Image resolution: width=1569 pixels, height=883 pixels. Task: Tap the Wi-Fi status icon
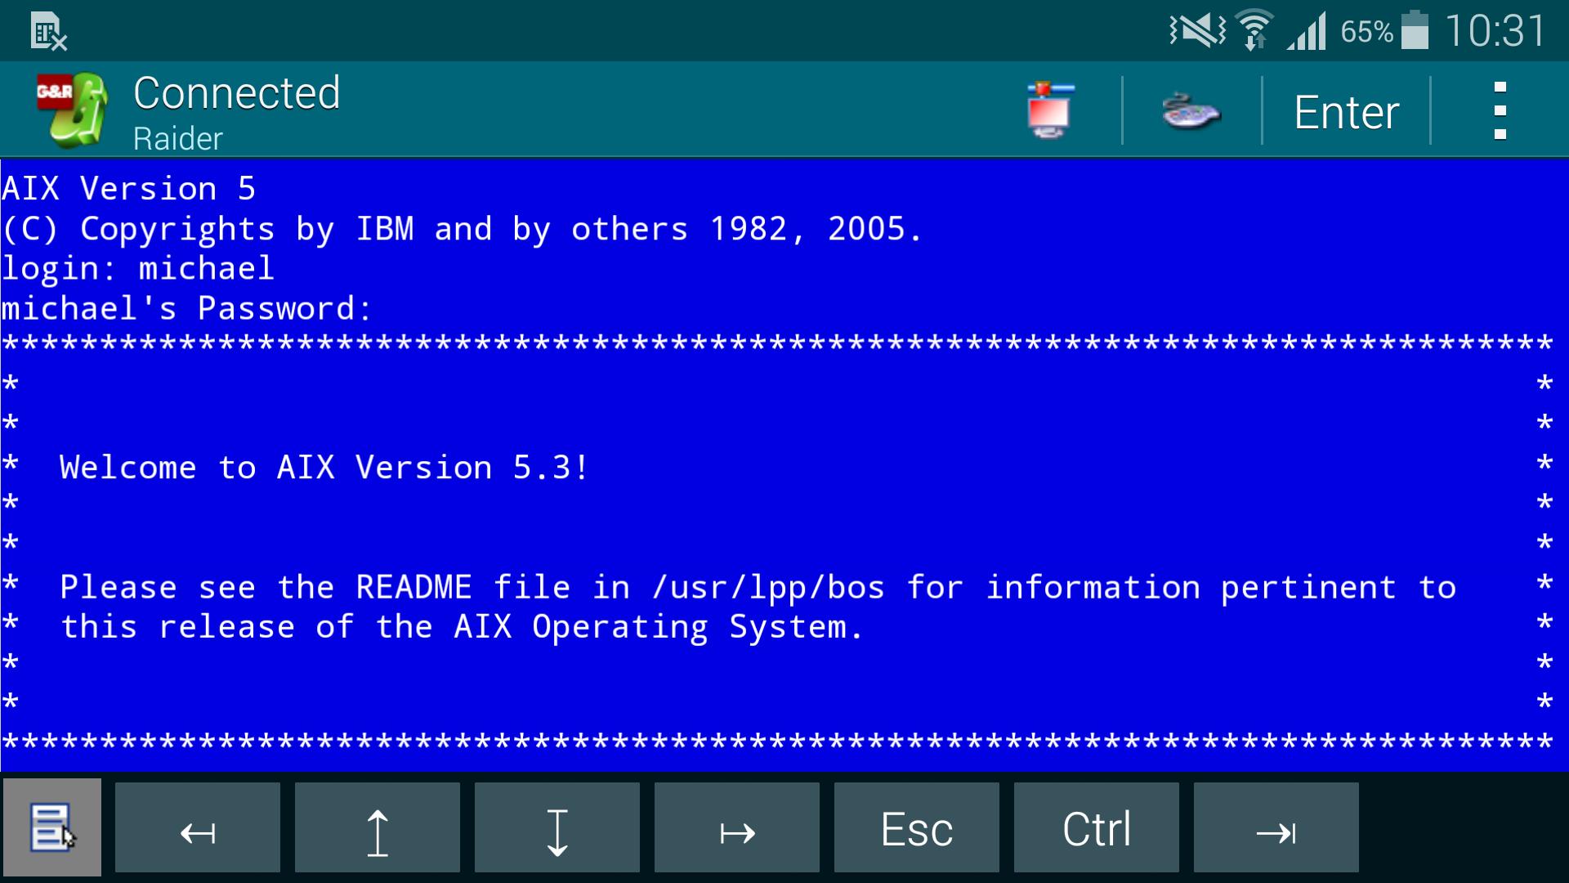tap(1254, 31)
